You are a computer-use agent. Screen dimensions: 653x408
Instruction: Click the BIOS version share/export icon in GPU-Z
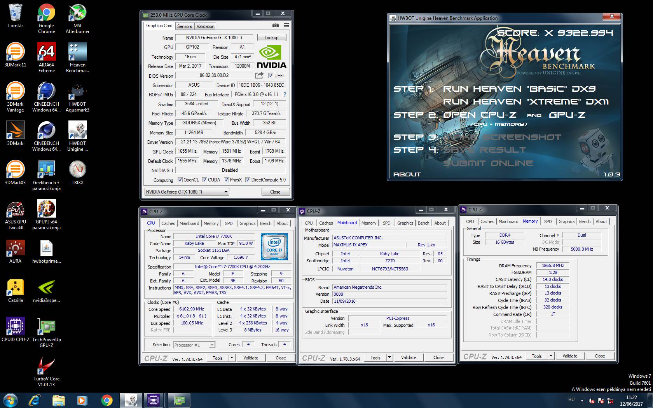point(259,75)
